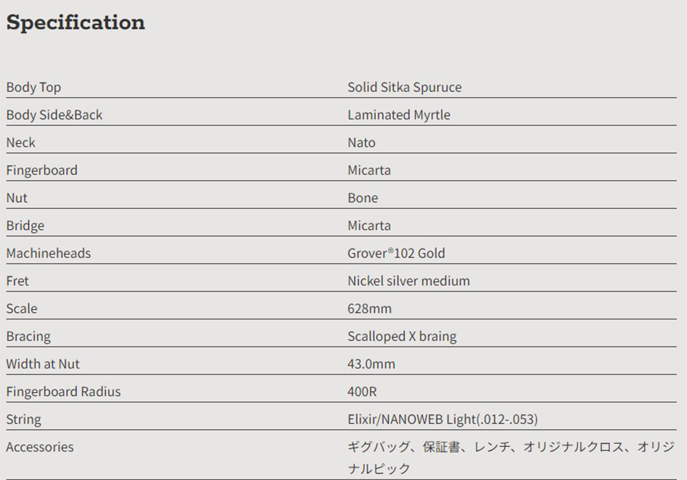Click the Specification heading
Screen dimensions: 687x480
[x=76, y=23]
